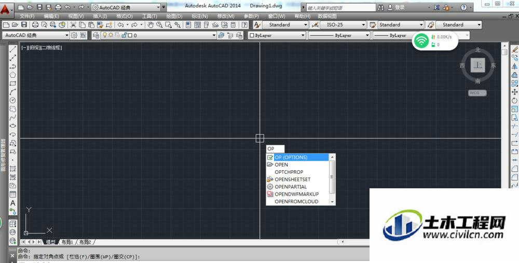Click the search binoculars icon
519x263 pixels.
[380, 7]
